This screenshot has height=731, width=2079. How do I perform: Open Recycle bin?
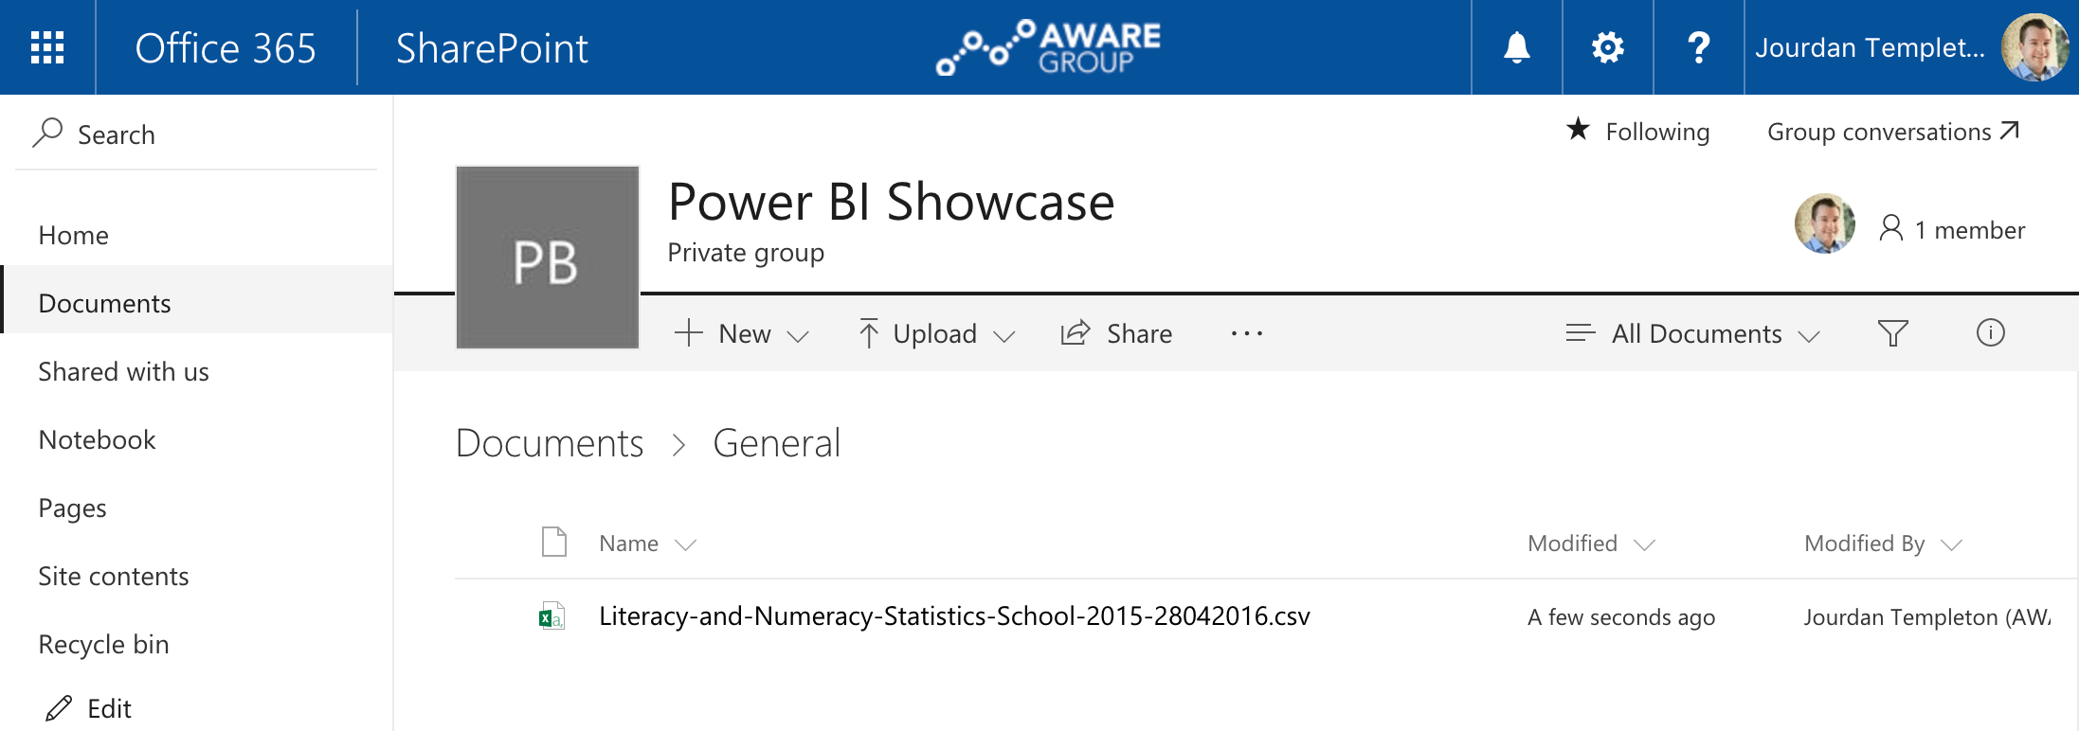click(x=103, y=645)
